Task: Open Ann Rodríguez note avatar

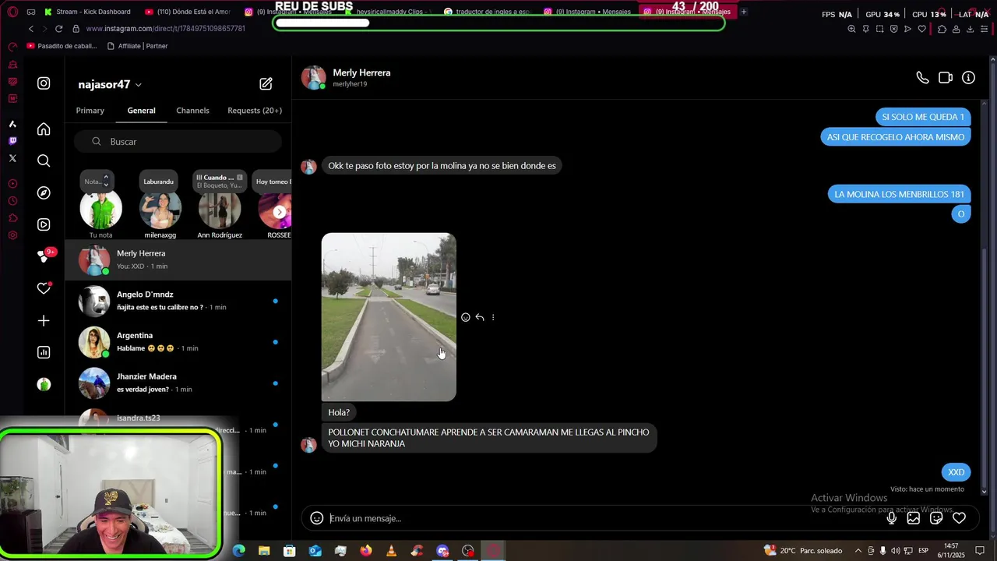Action: [x=220, y=210]
